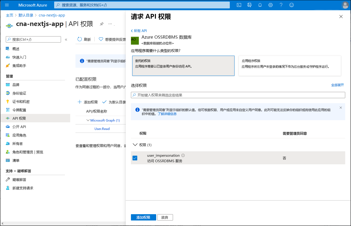Click the 为默认目录 grant consent checkmark
Image resolution: width=351 pixels, height=226 pixels.
pos(104,102)
